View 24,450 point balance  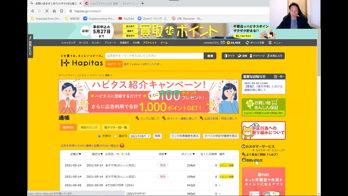pos(234,43)
